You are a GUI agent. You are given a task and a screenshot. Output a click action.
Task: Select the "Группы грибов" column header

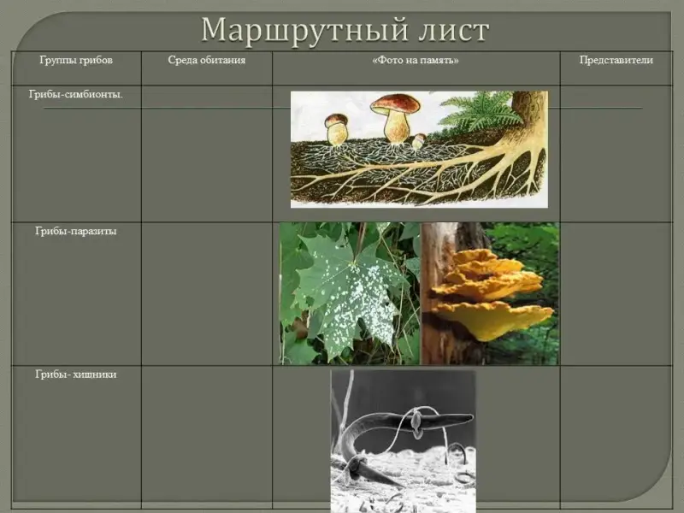[x=76, y=61]
